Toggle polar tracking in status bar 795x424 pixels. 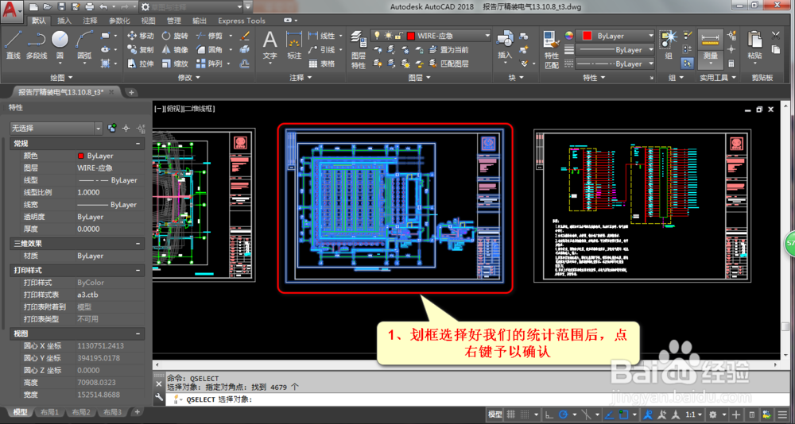[563, 414]
